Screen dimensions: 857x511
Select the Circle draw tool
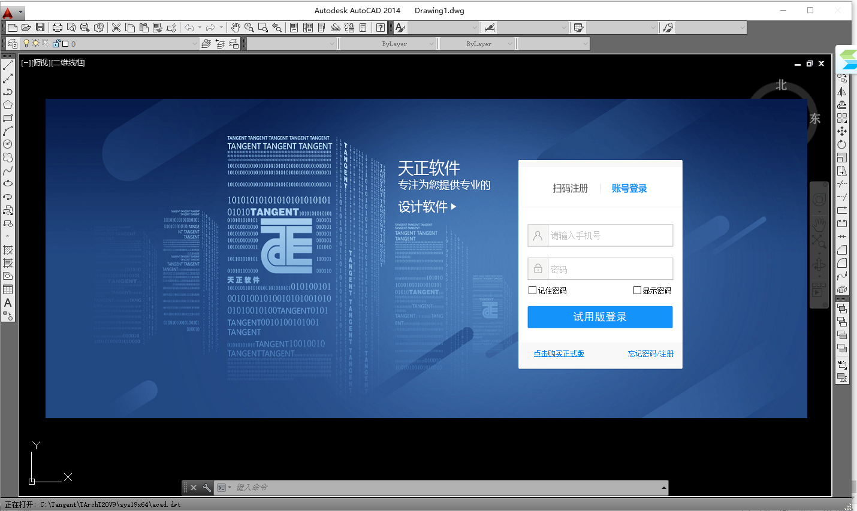point(8,144)
